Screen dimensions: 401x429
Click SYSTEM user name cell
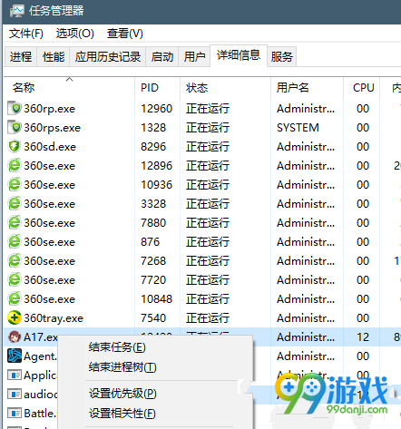pyautogui.click(x=298, y=128)
